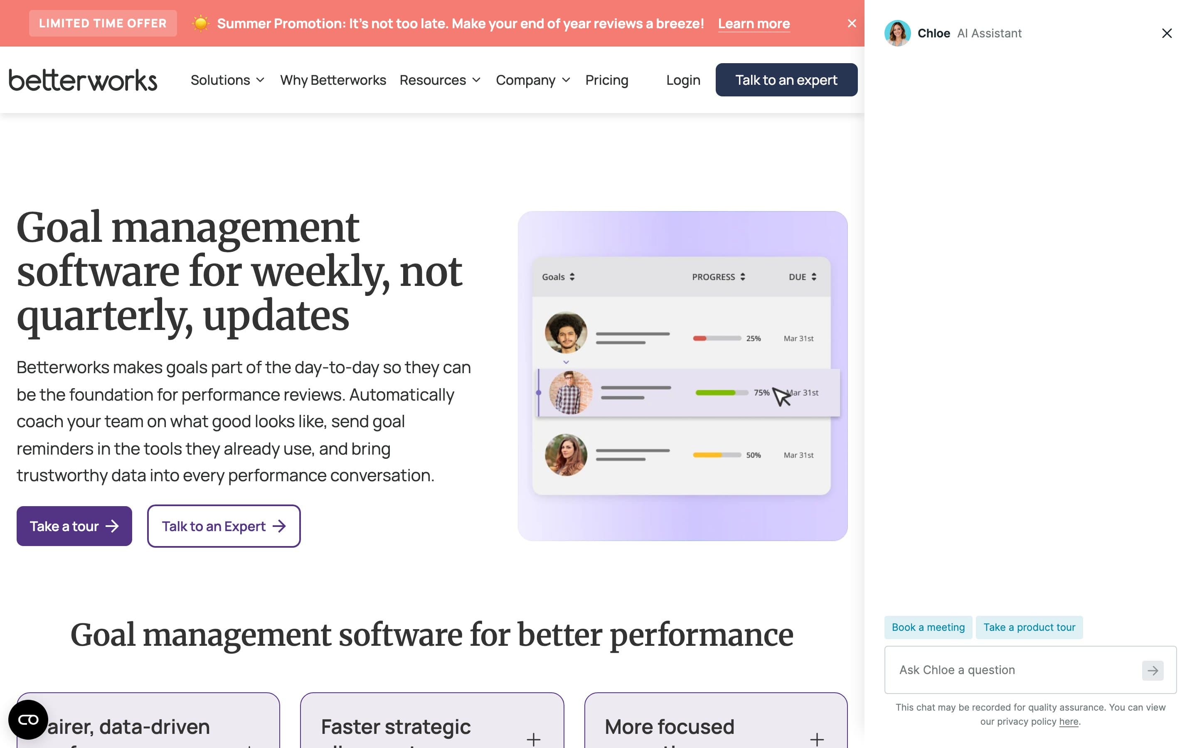Click the Login link
This screenshot has width=1197, height=748.
(x=682, y=80)
